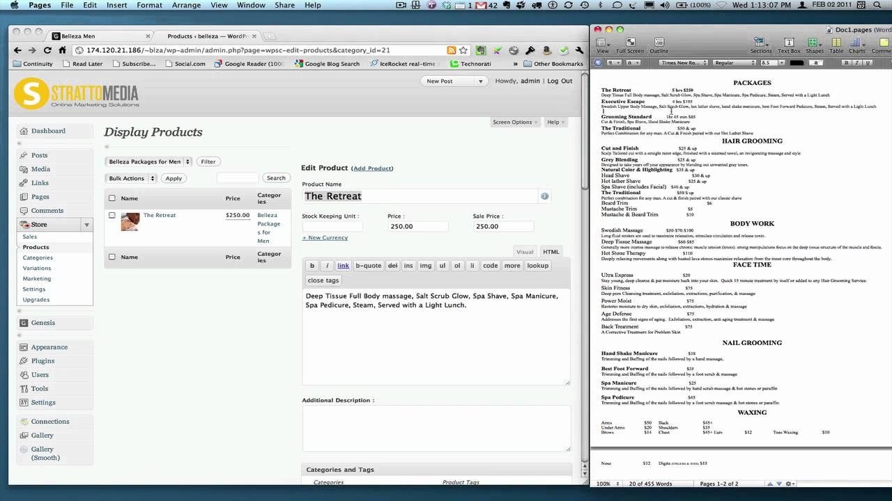Open the Chrome wrench settings menu
The height and width of the screenshot is (501, 892).
click(x=579, y=50)
